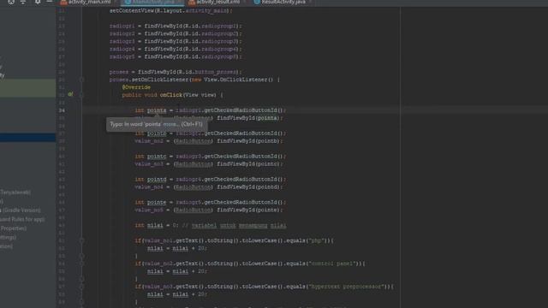Click 'setContentView' at top of editor
Screen dimensions: 548x308
132,11
